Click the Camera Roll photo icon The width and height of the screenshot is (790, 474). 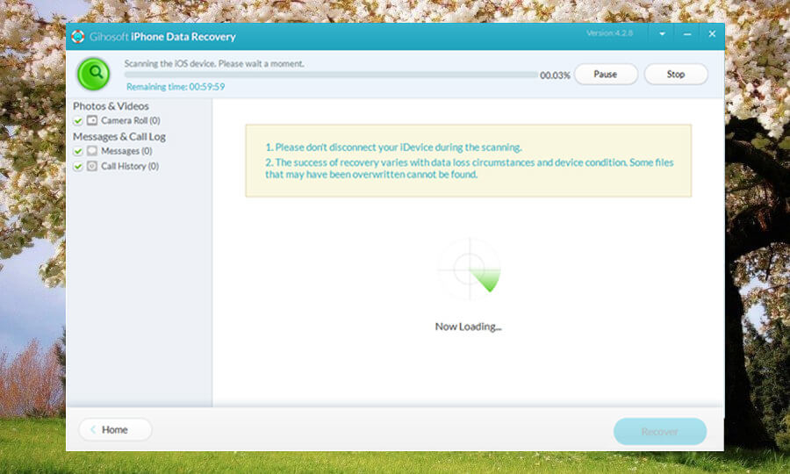(x=92, y=120)
